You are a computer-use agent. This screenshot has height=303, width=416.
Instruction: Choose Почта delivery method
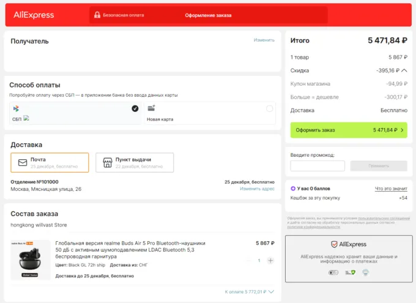[50, 163]
